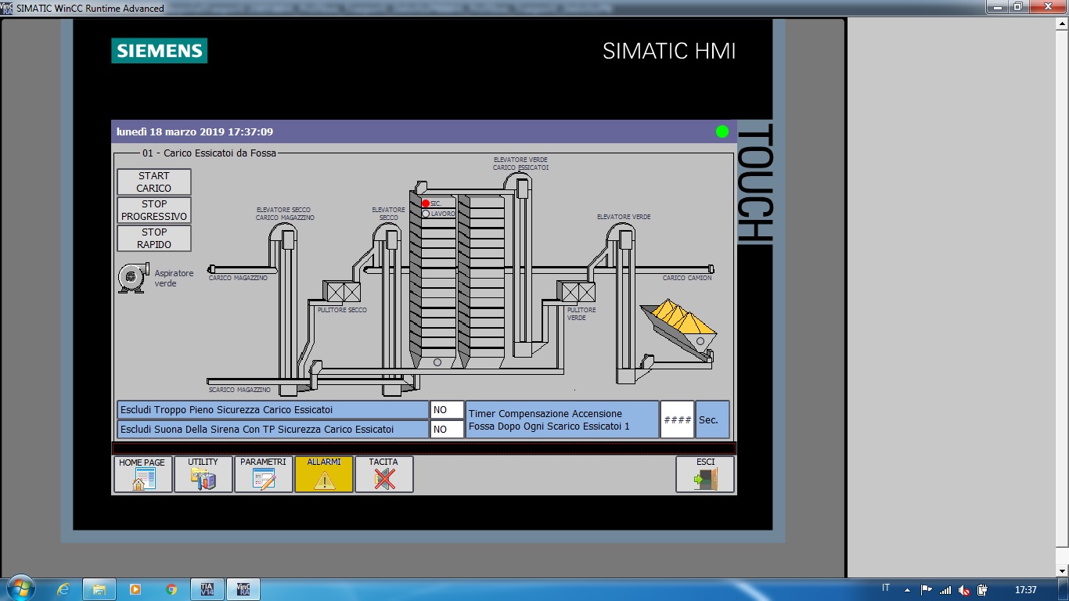Open the ALLARMI alarm list
This screenshot has height=601, width=1069.
(x=324, y=474)
